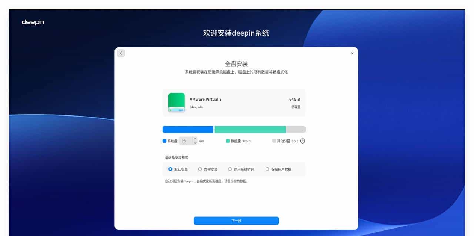Click the blue 系统盘 segment of the partition bar
Viewport: 474px width, 236px height.
[187, 129]
